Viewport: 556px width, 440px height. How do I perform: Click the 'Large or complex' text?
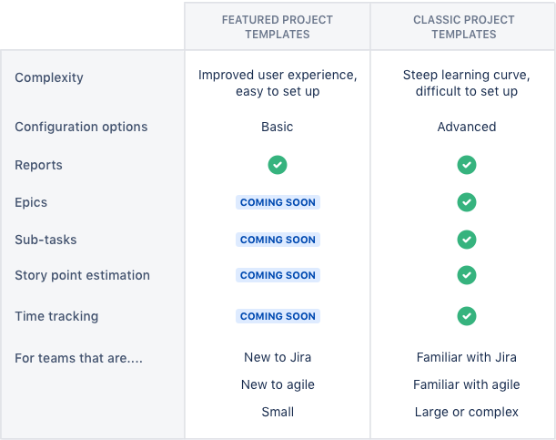466,412
